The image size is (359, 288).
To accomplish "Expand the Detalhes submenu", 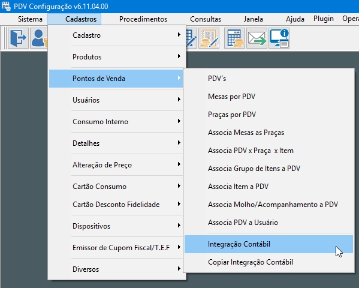I will coord(116,143).
